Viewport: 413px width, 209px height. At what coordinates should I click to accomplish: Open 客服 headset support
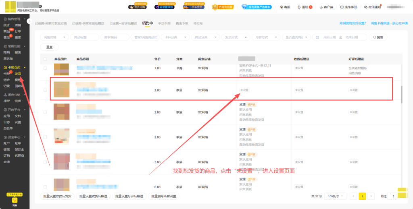tap(285, 7)
